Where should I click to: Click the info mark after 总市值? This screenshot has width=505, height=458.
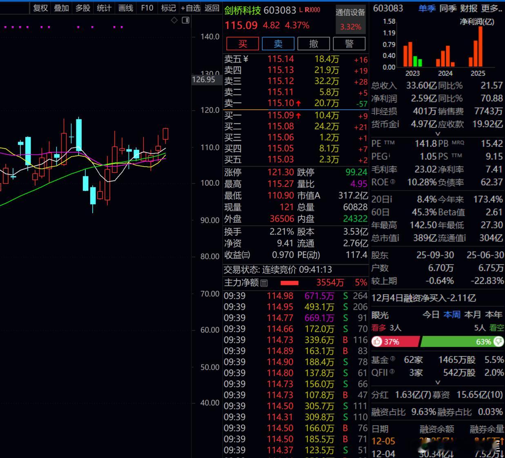point(398,238)
